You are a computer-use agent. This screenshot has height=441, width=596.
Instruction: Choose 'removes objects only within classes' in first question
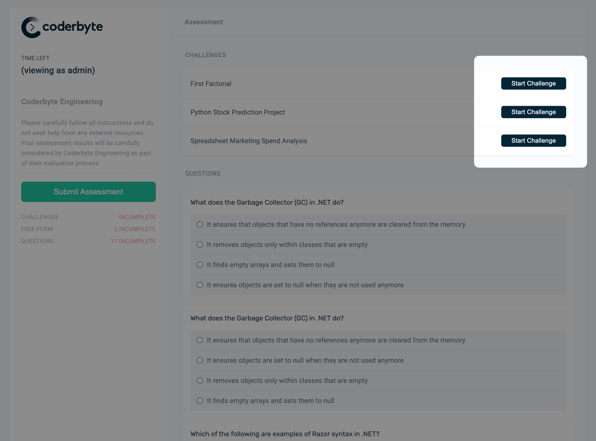[x=200, y=245]
